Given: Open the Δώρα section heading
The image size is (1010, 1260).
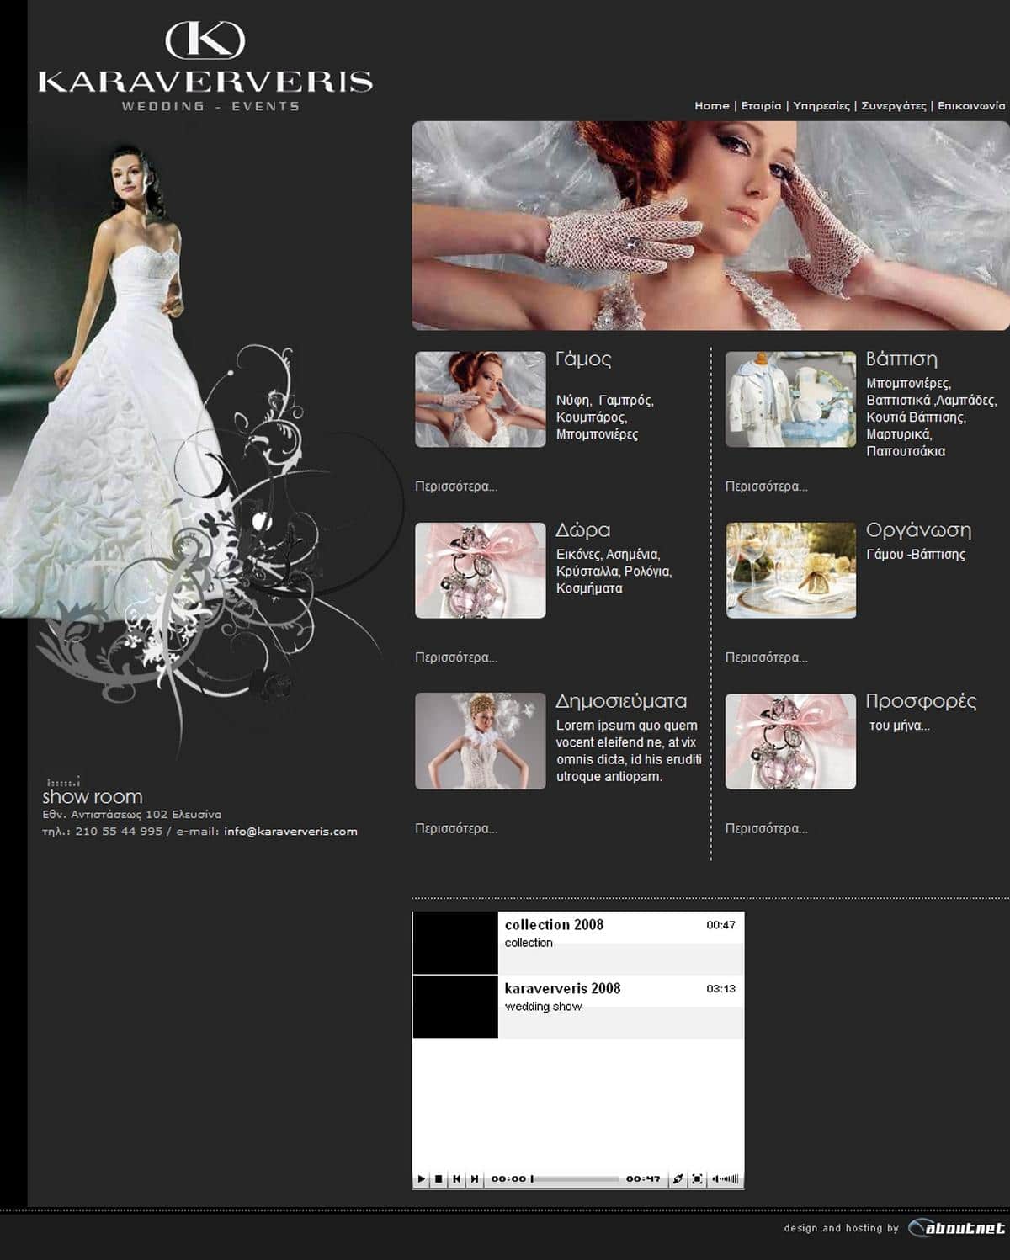Looking at the screenshot, I should (x=582, y=530).
